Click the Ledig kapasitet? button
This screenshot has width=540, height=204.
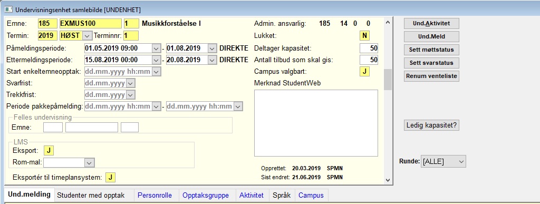pyautogui.click(x=431, y=125)
